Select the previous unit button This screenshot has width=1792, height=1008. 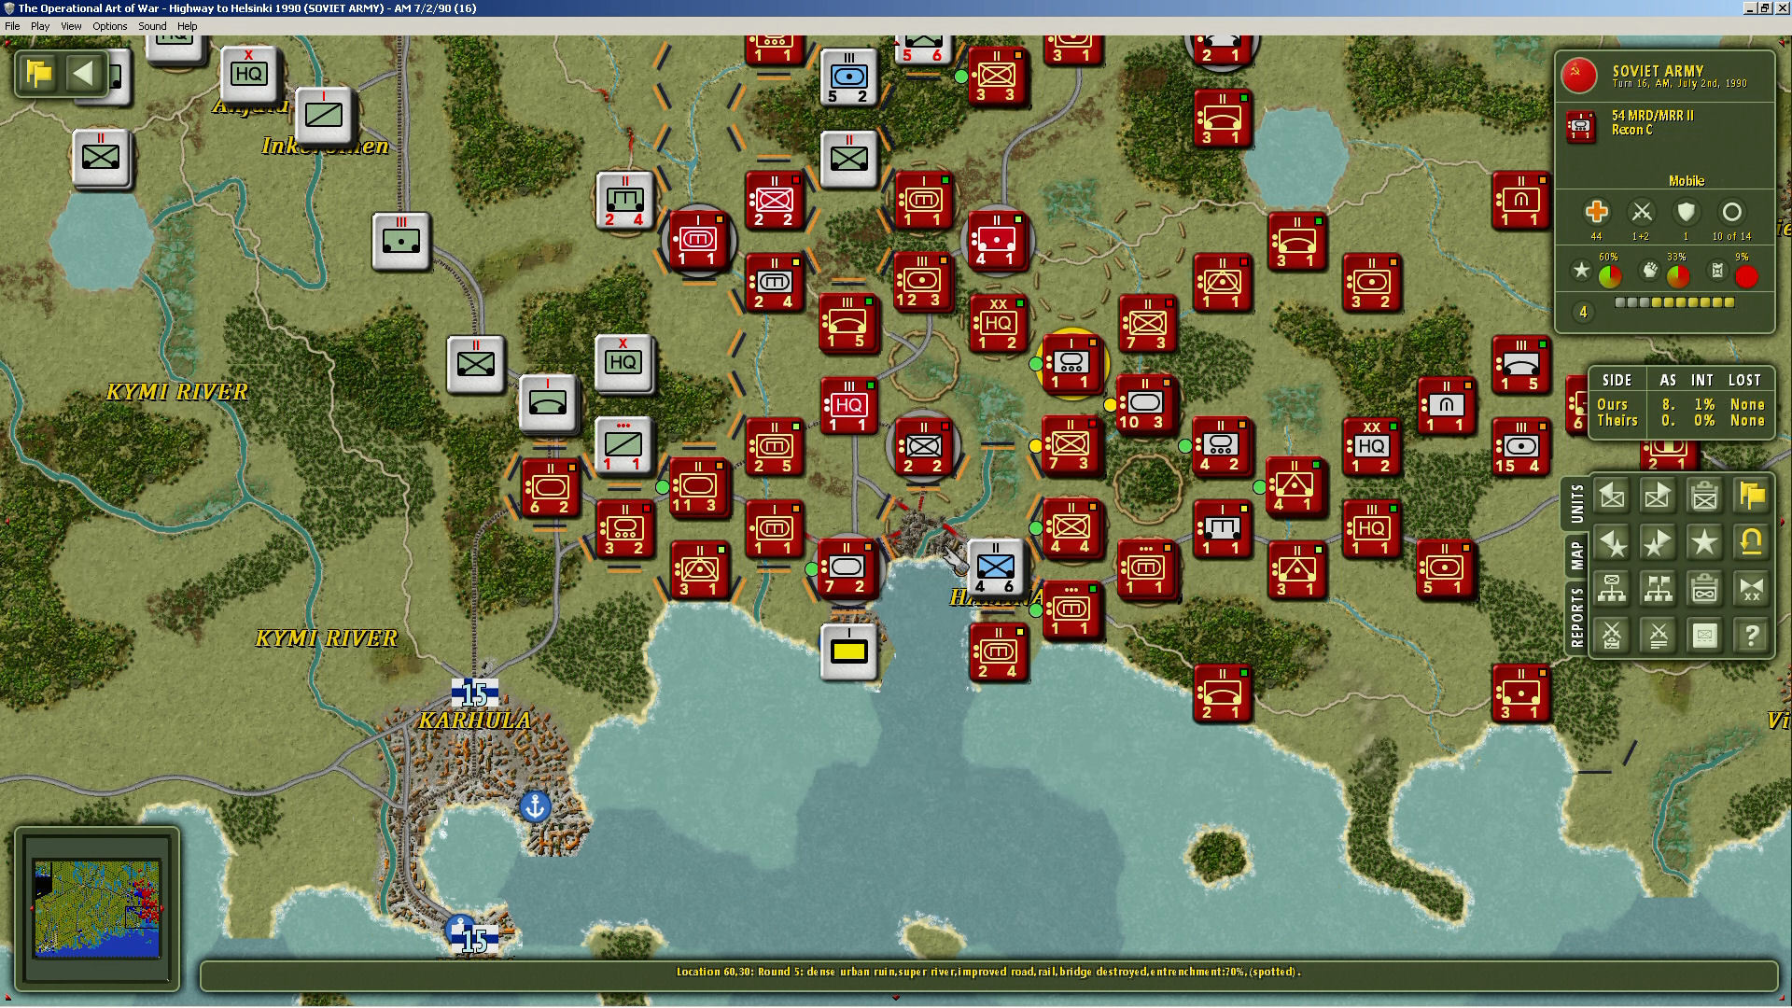pos(1612,497)
